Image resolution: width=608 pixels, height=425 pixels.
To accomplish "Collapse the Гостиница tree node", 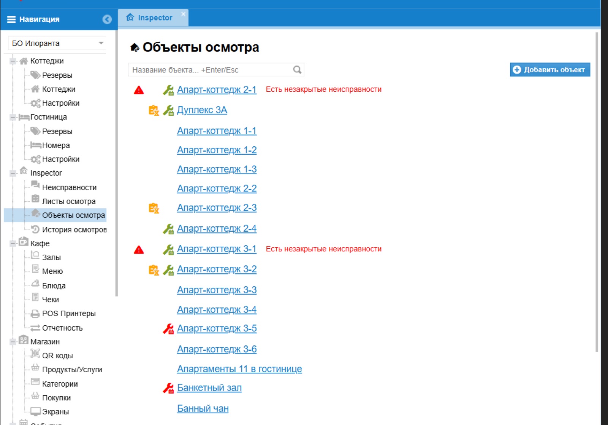I will point(13,117).
